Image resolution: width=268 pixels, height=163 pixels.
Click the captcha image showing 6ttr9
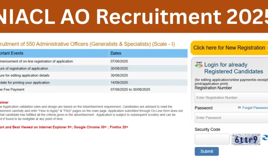pos(246,139)
